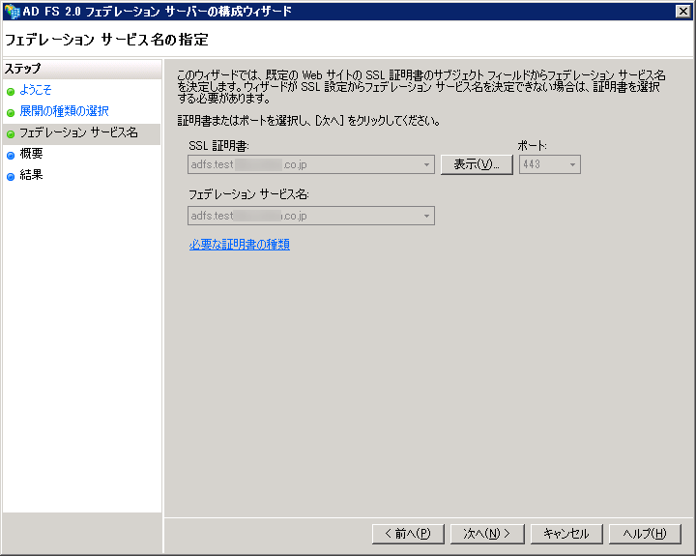Select the フェデレーション サービス名 step
The image size is (696, 556).
(x=78, y=132)
